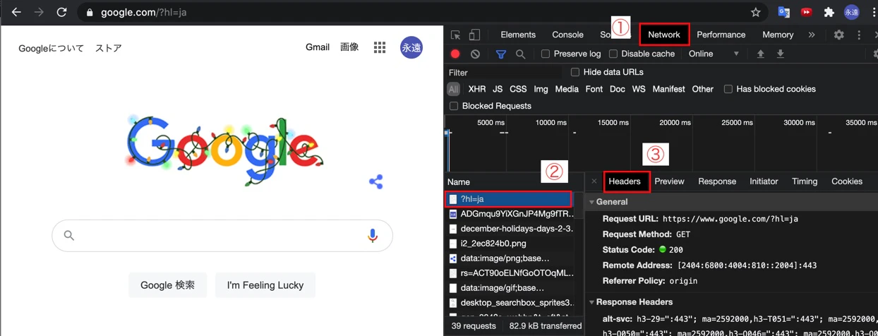
Task: Select the Timing details tab
Action: point(805,181)
